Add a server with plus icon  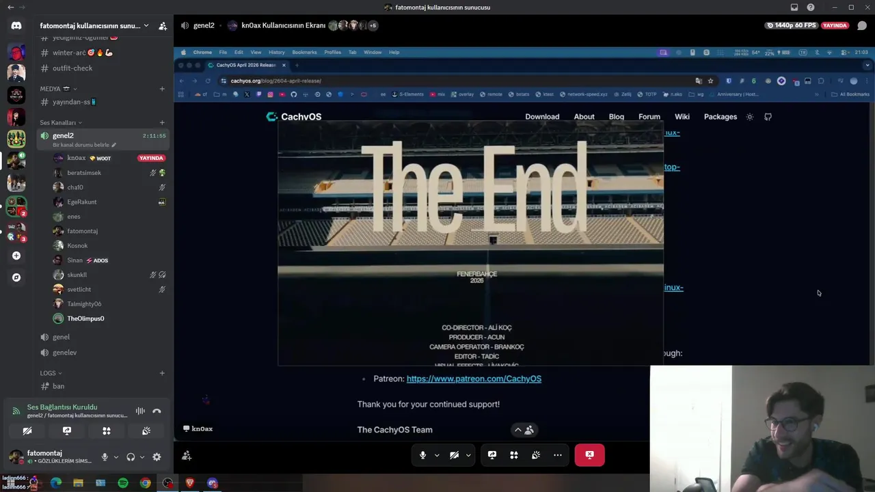[16, 256]
